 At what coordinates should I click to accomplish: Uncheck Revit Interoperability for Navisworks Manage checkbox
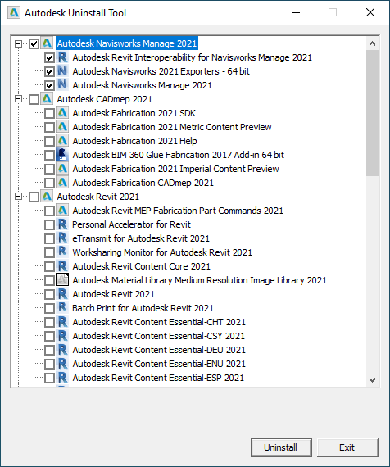tap(49, 58)
